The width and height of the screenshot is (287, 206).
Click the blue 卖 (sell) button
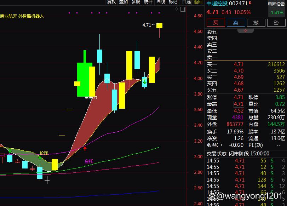[235, 23]
